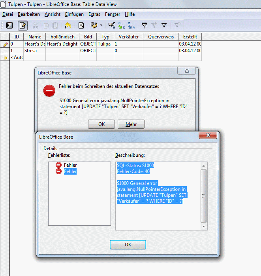Open the Ansicht menu
The height and width of the screenshot is (276, 261).
[x=52, y=14]
